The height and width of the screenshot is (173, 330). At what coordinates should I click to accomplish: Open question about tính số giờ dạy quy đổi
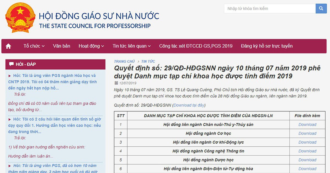point(55,125)
